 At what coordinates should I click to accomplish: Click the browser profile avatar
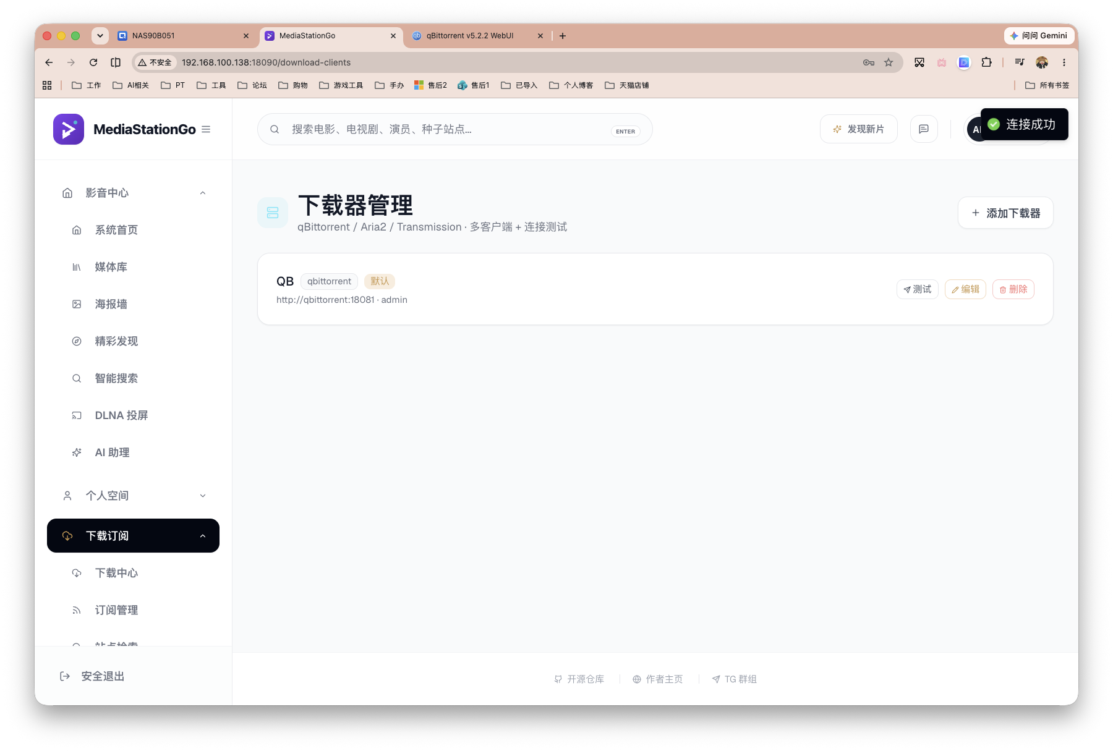click(x=1042, y=62)
